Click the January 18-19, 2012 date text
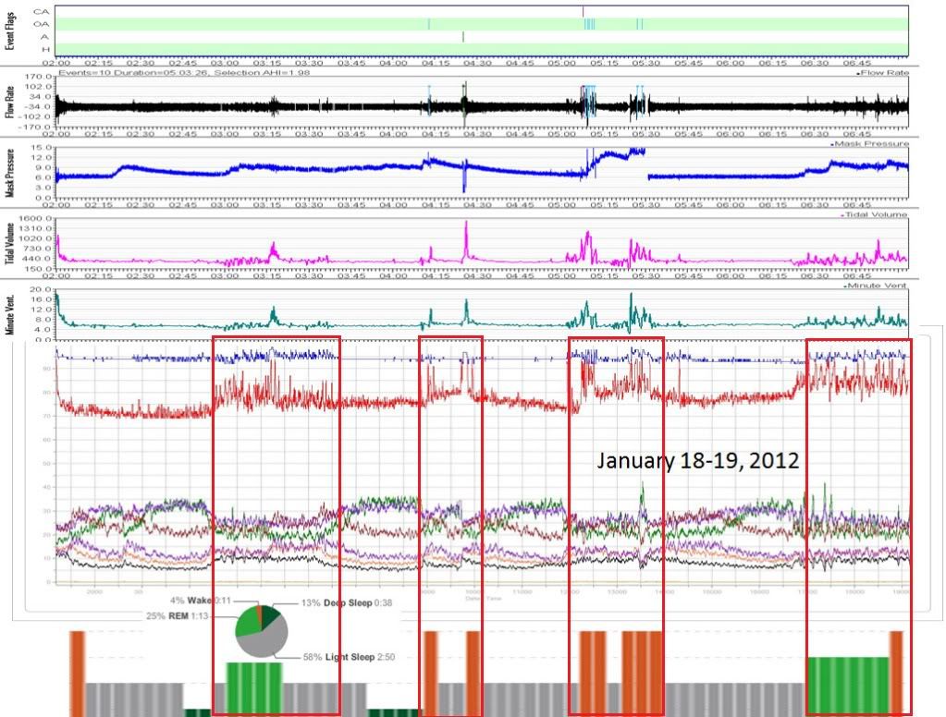The image size is (946, 717). (x=697, y=460)
